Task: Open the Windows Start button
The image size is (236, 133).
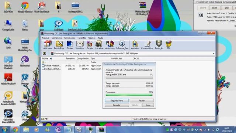Action: pyautogui.click(x=4, y=130)
